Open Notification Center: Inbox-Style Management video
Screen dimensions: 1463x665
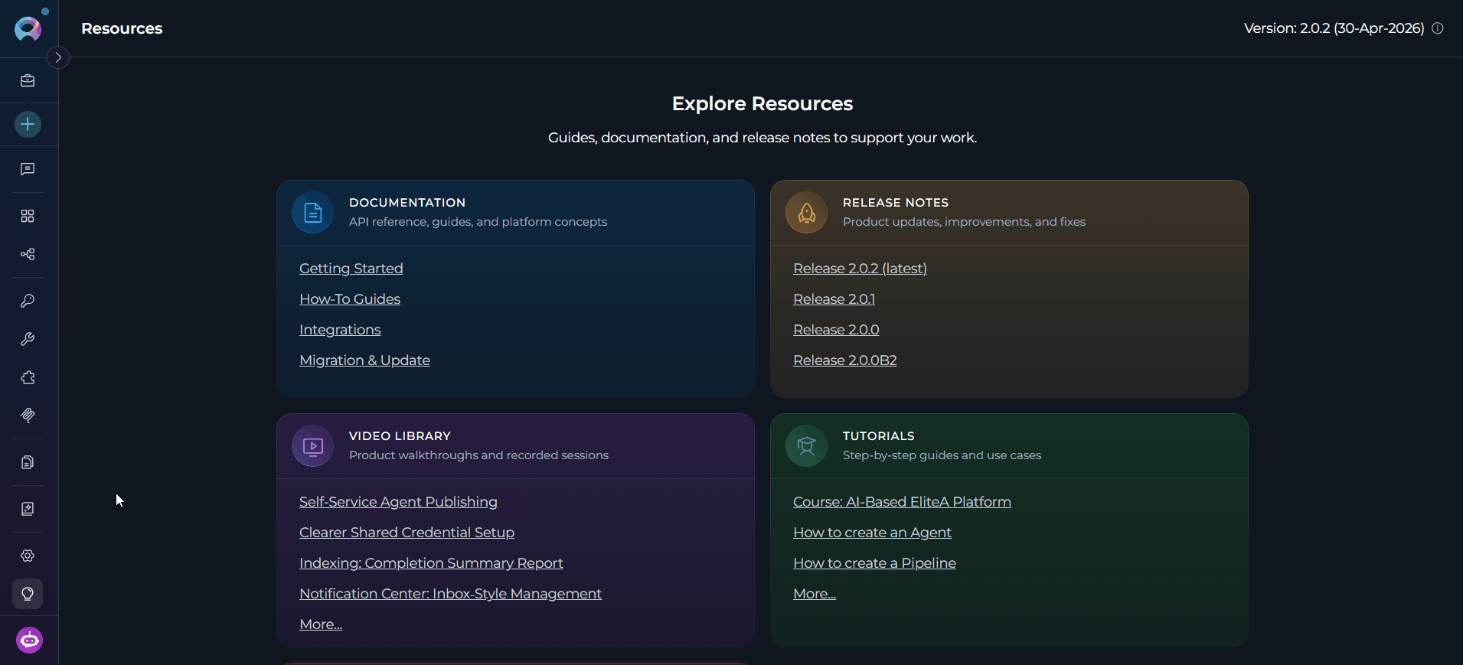(450, 594)
